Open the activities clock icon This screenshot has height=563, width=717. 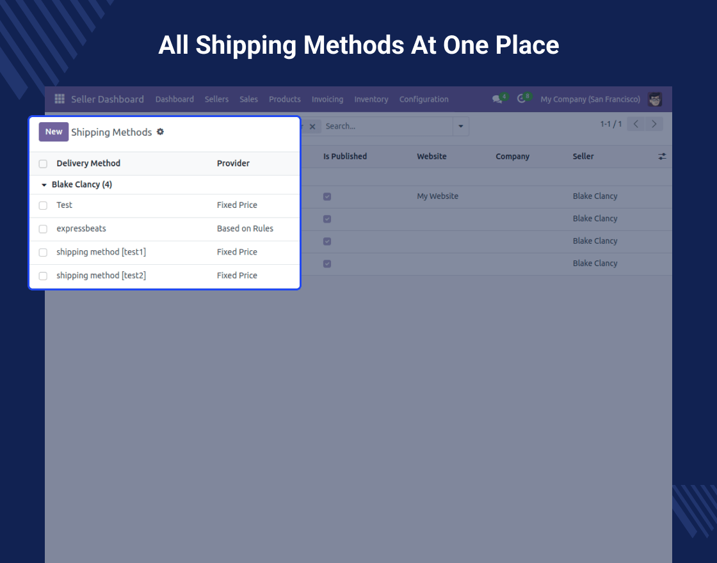[521, 99]
